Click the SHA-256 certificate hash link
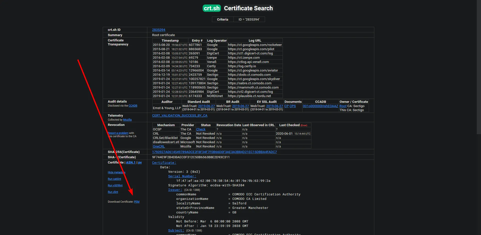Screen dimensions: 481x235 pyautogui.click(x=214, y=152)
